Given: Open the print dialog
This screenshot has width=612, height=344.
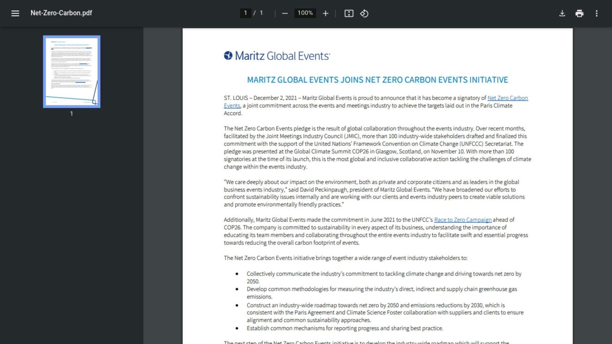Looking at the screenshot, I should pyautogui.click(x=579, y=13).
